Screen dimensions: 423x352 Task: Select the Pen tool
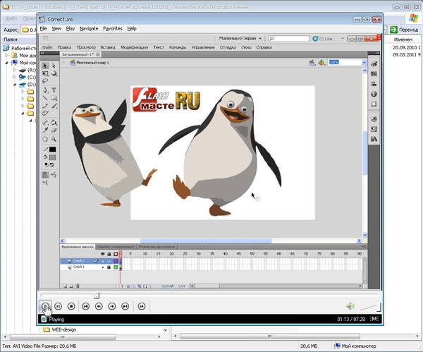45,90
